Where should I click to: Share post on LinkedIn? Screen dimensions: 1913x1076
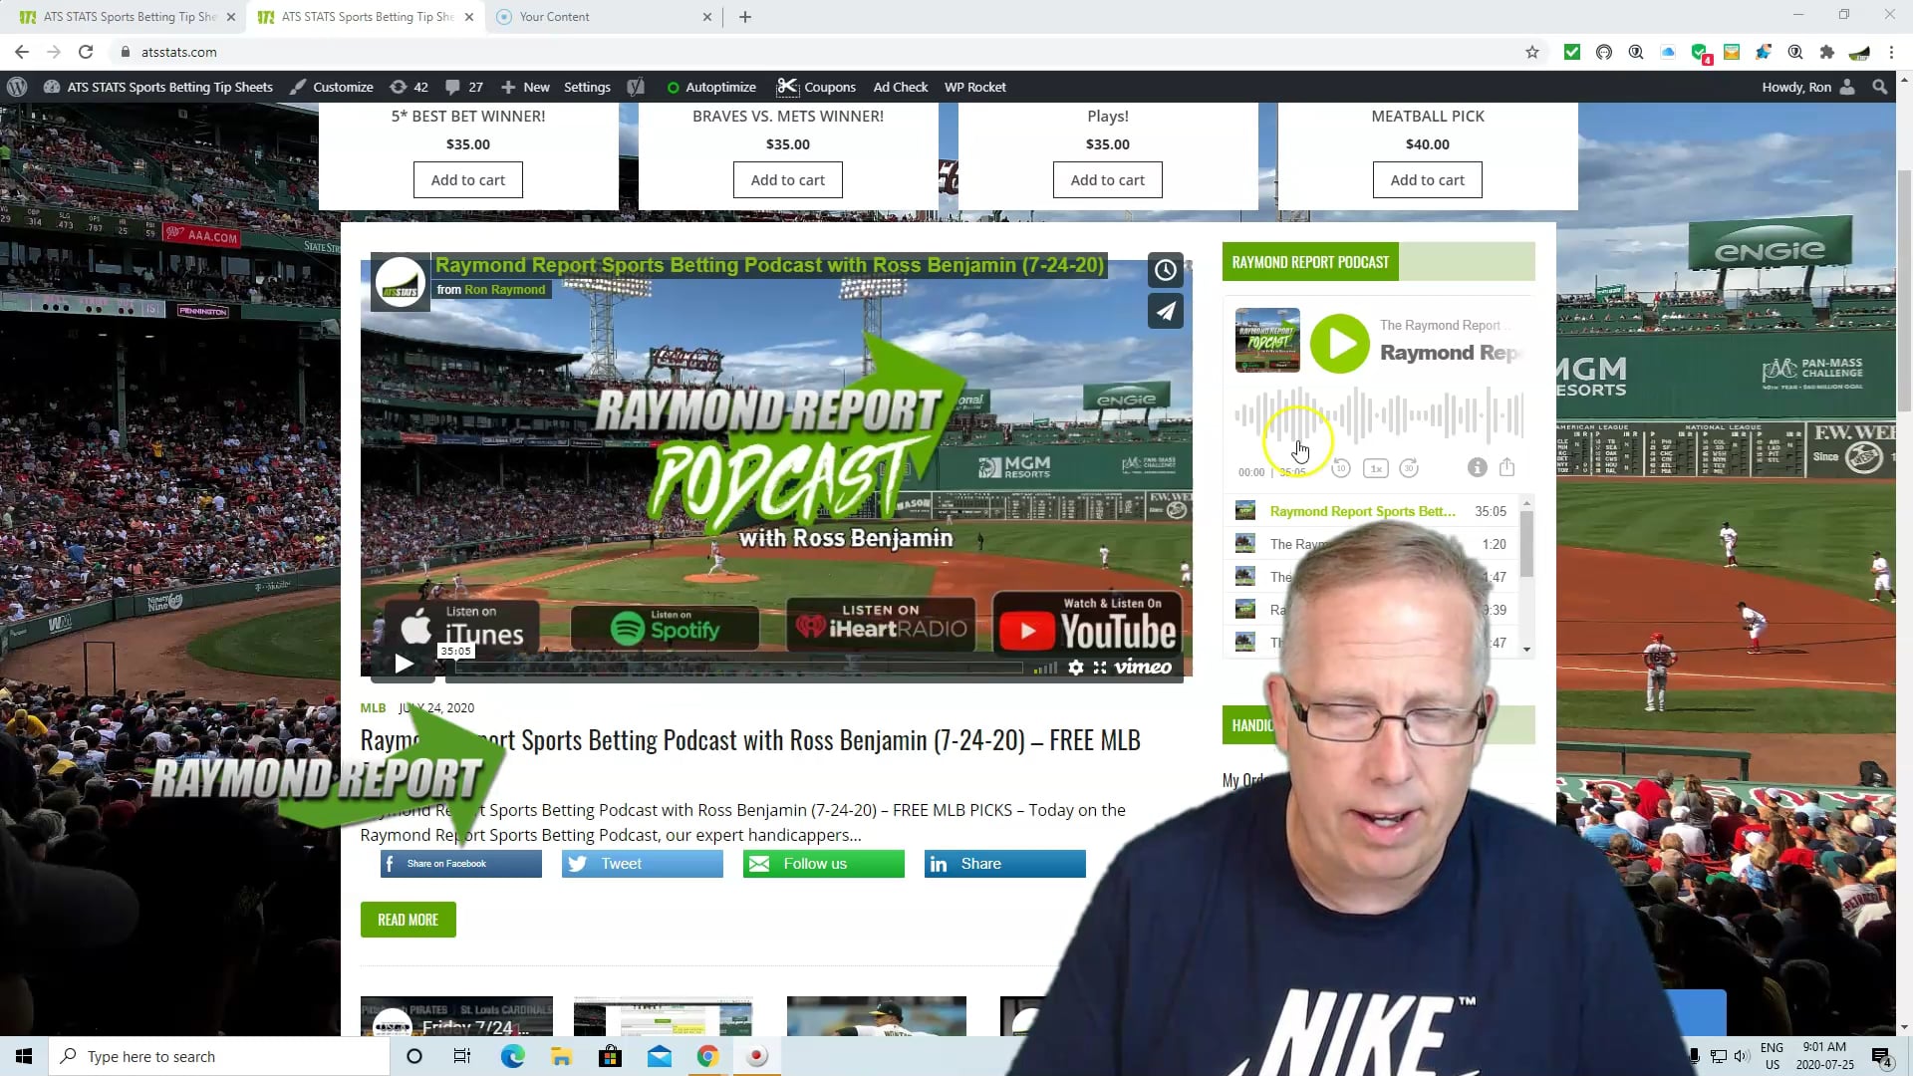click(1005, 864)
